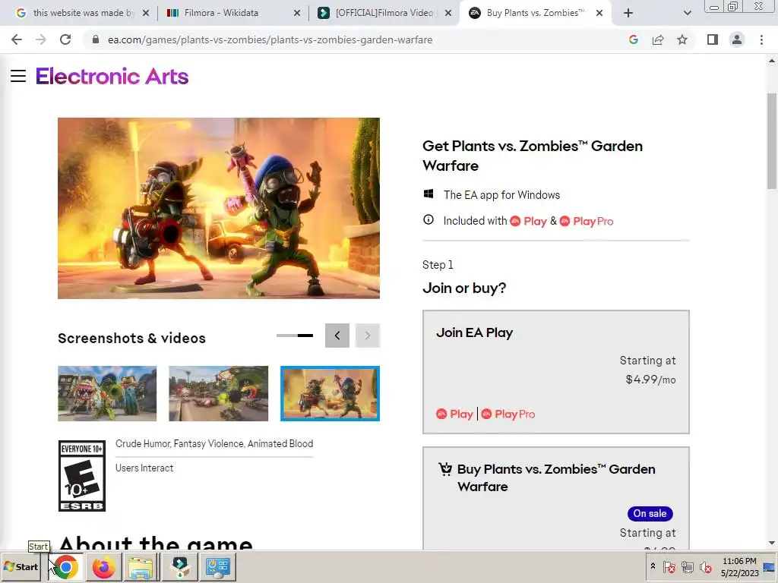
Task: Click the shopping cart icon
Action: (445, 468)
